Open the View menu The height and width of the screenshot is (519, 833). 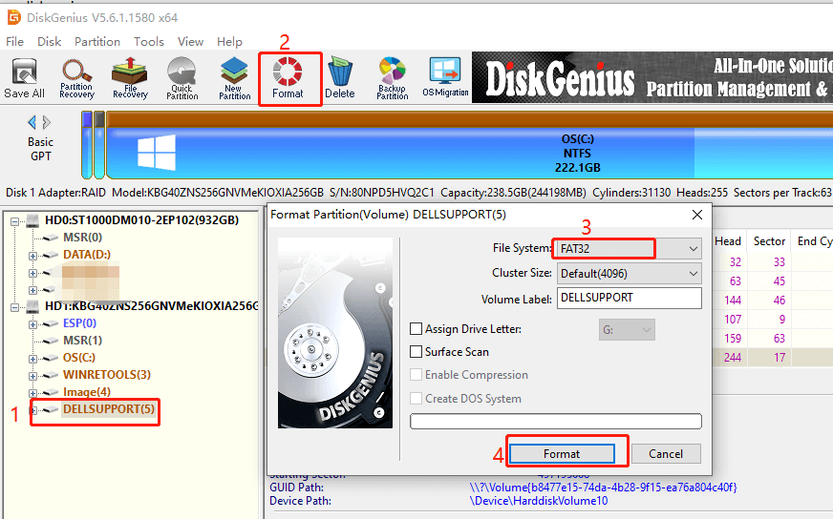point(190,41)
